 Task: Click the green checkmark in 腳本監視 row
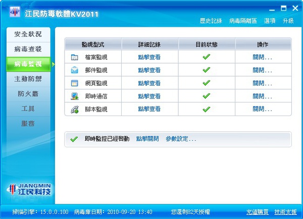click(x=207, y=109)
